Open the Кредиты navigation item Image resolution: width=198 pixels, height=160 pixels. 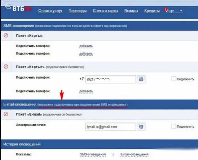click(x=152, y=11)
